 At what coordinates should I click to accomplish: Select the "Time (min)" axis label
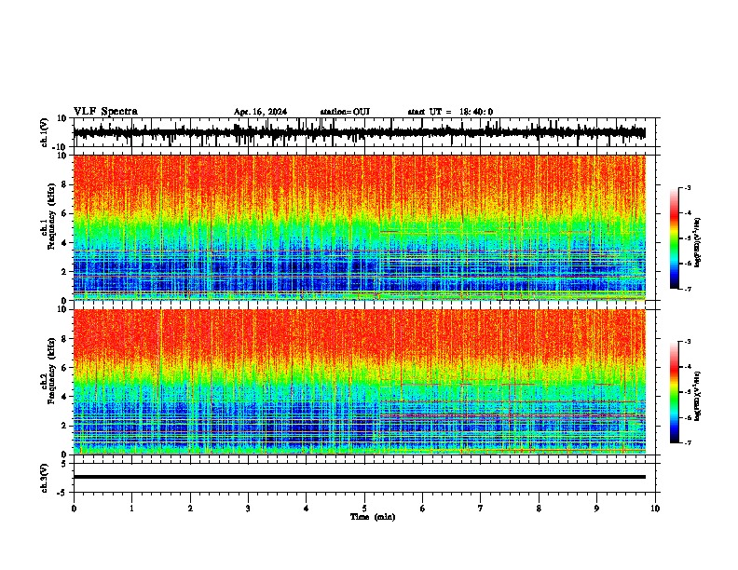[x=373, y=517]
